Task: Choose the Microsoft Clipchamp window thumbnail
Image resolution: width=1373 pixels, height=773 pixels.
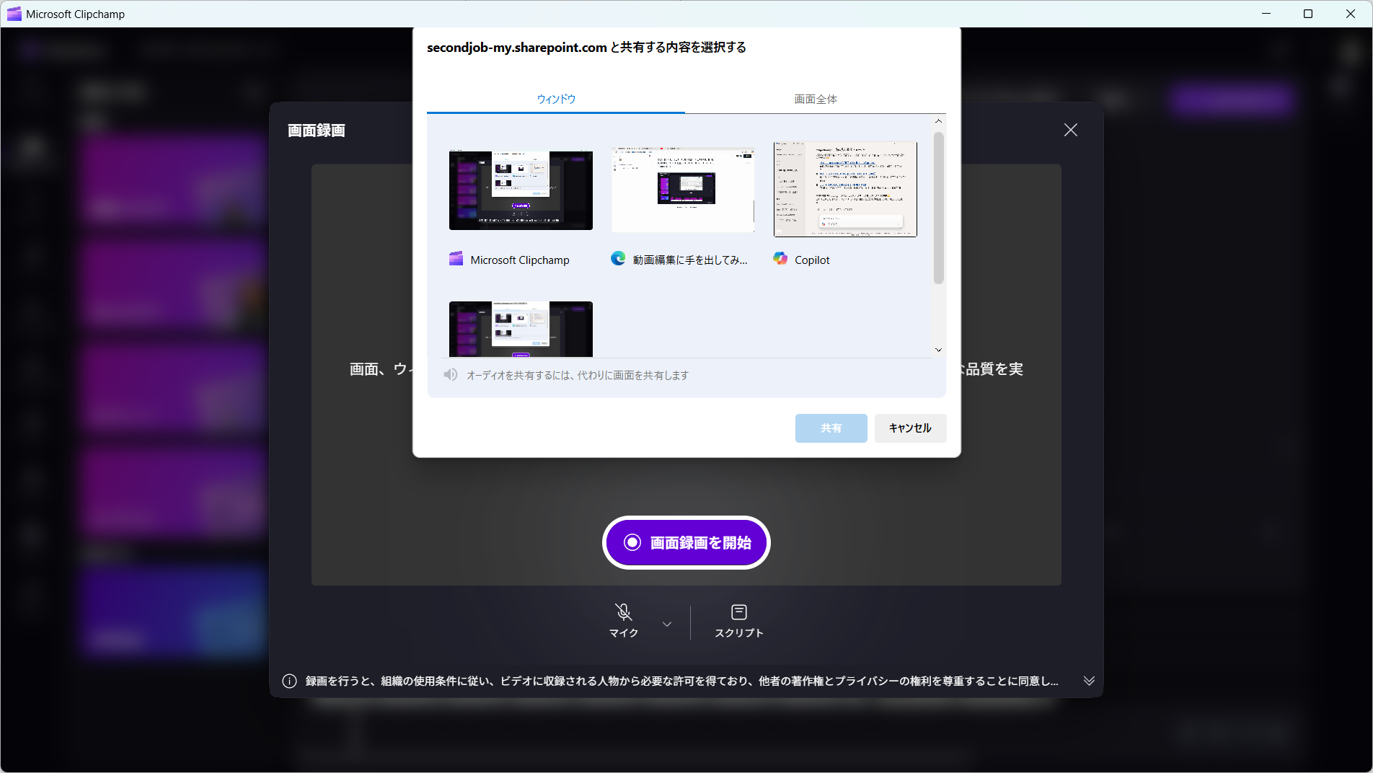Action: tap(521, 190)
